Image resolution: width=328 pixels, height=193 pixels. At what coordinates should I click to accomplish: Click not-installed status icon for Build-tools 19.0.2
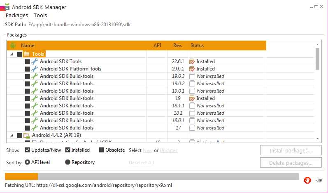click(192, 84)
